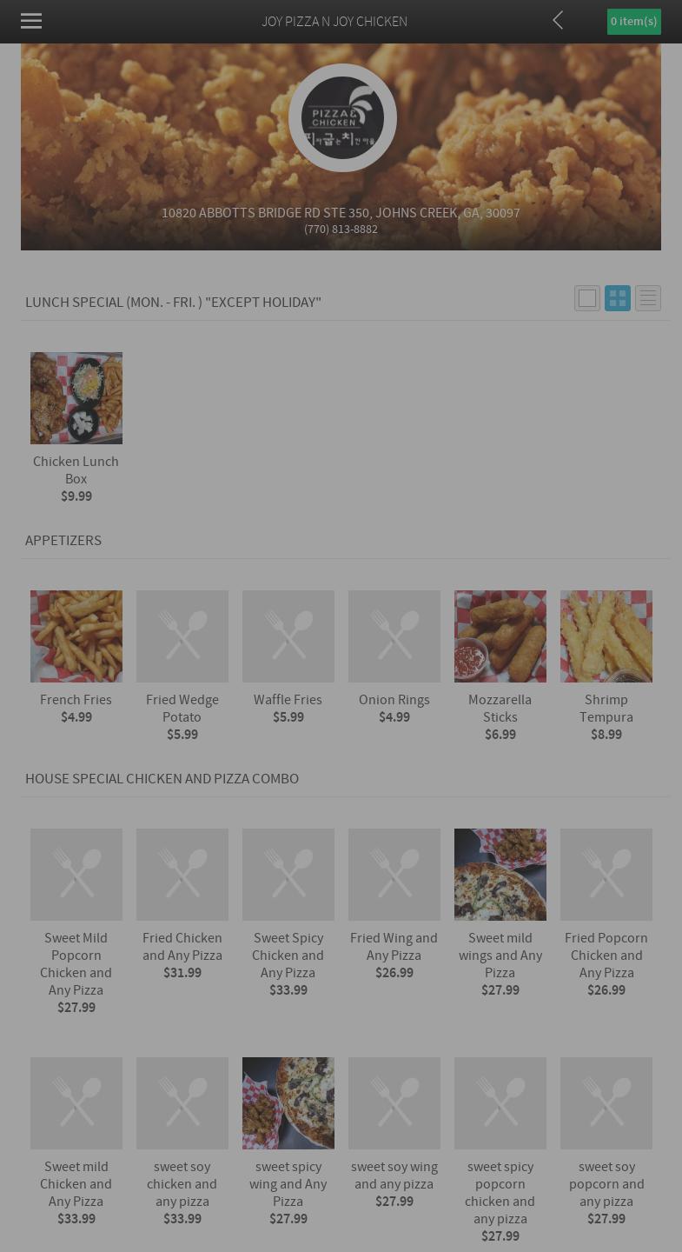The image size is (682, 1252).
Task: Click the Pizza & Chicken restaurant logo
Action: [342, 117]
